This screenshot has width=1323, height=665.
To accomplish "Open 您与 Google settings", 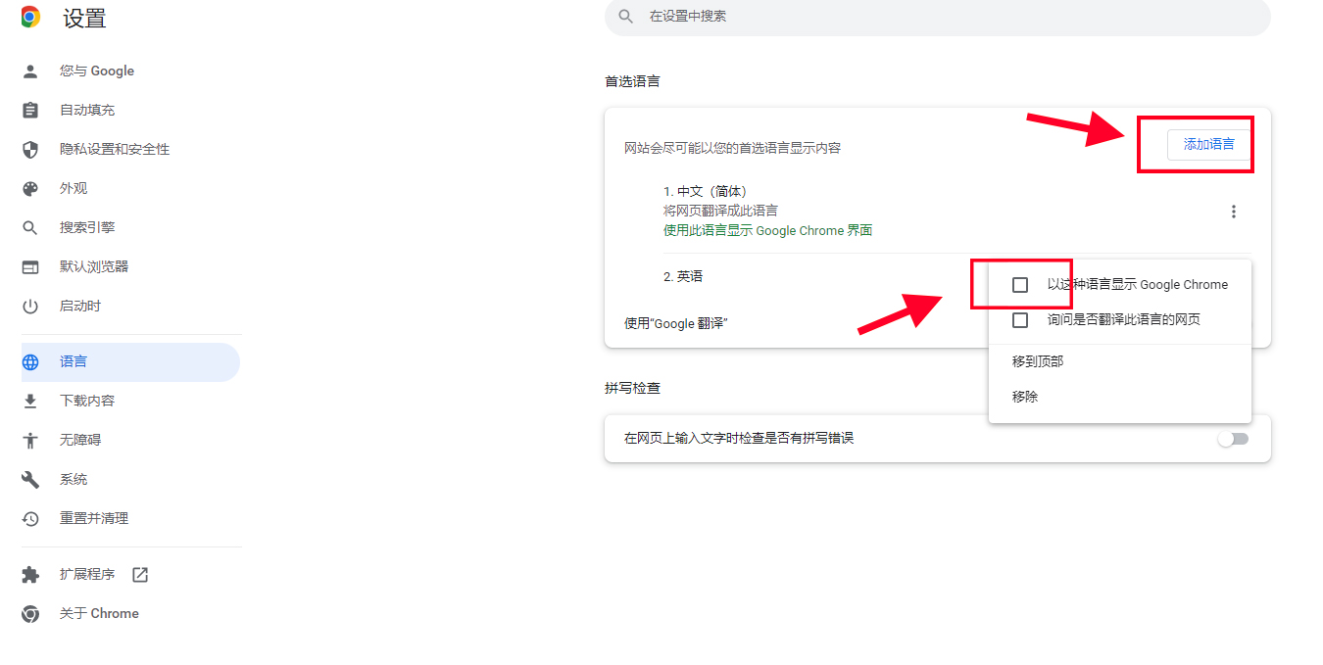I will point(96,71).
